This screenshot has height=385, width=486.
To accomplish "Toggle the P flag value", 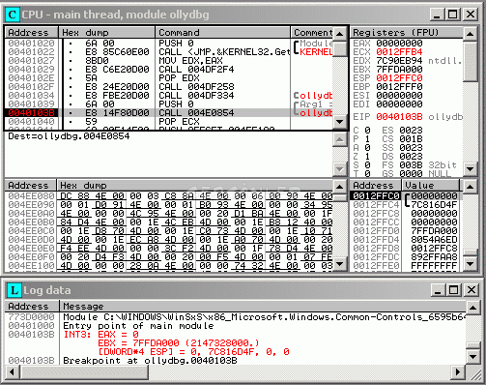I will pyautogui.click(x=367, y=139).
